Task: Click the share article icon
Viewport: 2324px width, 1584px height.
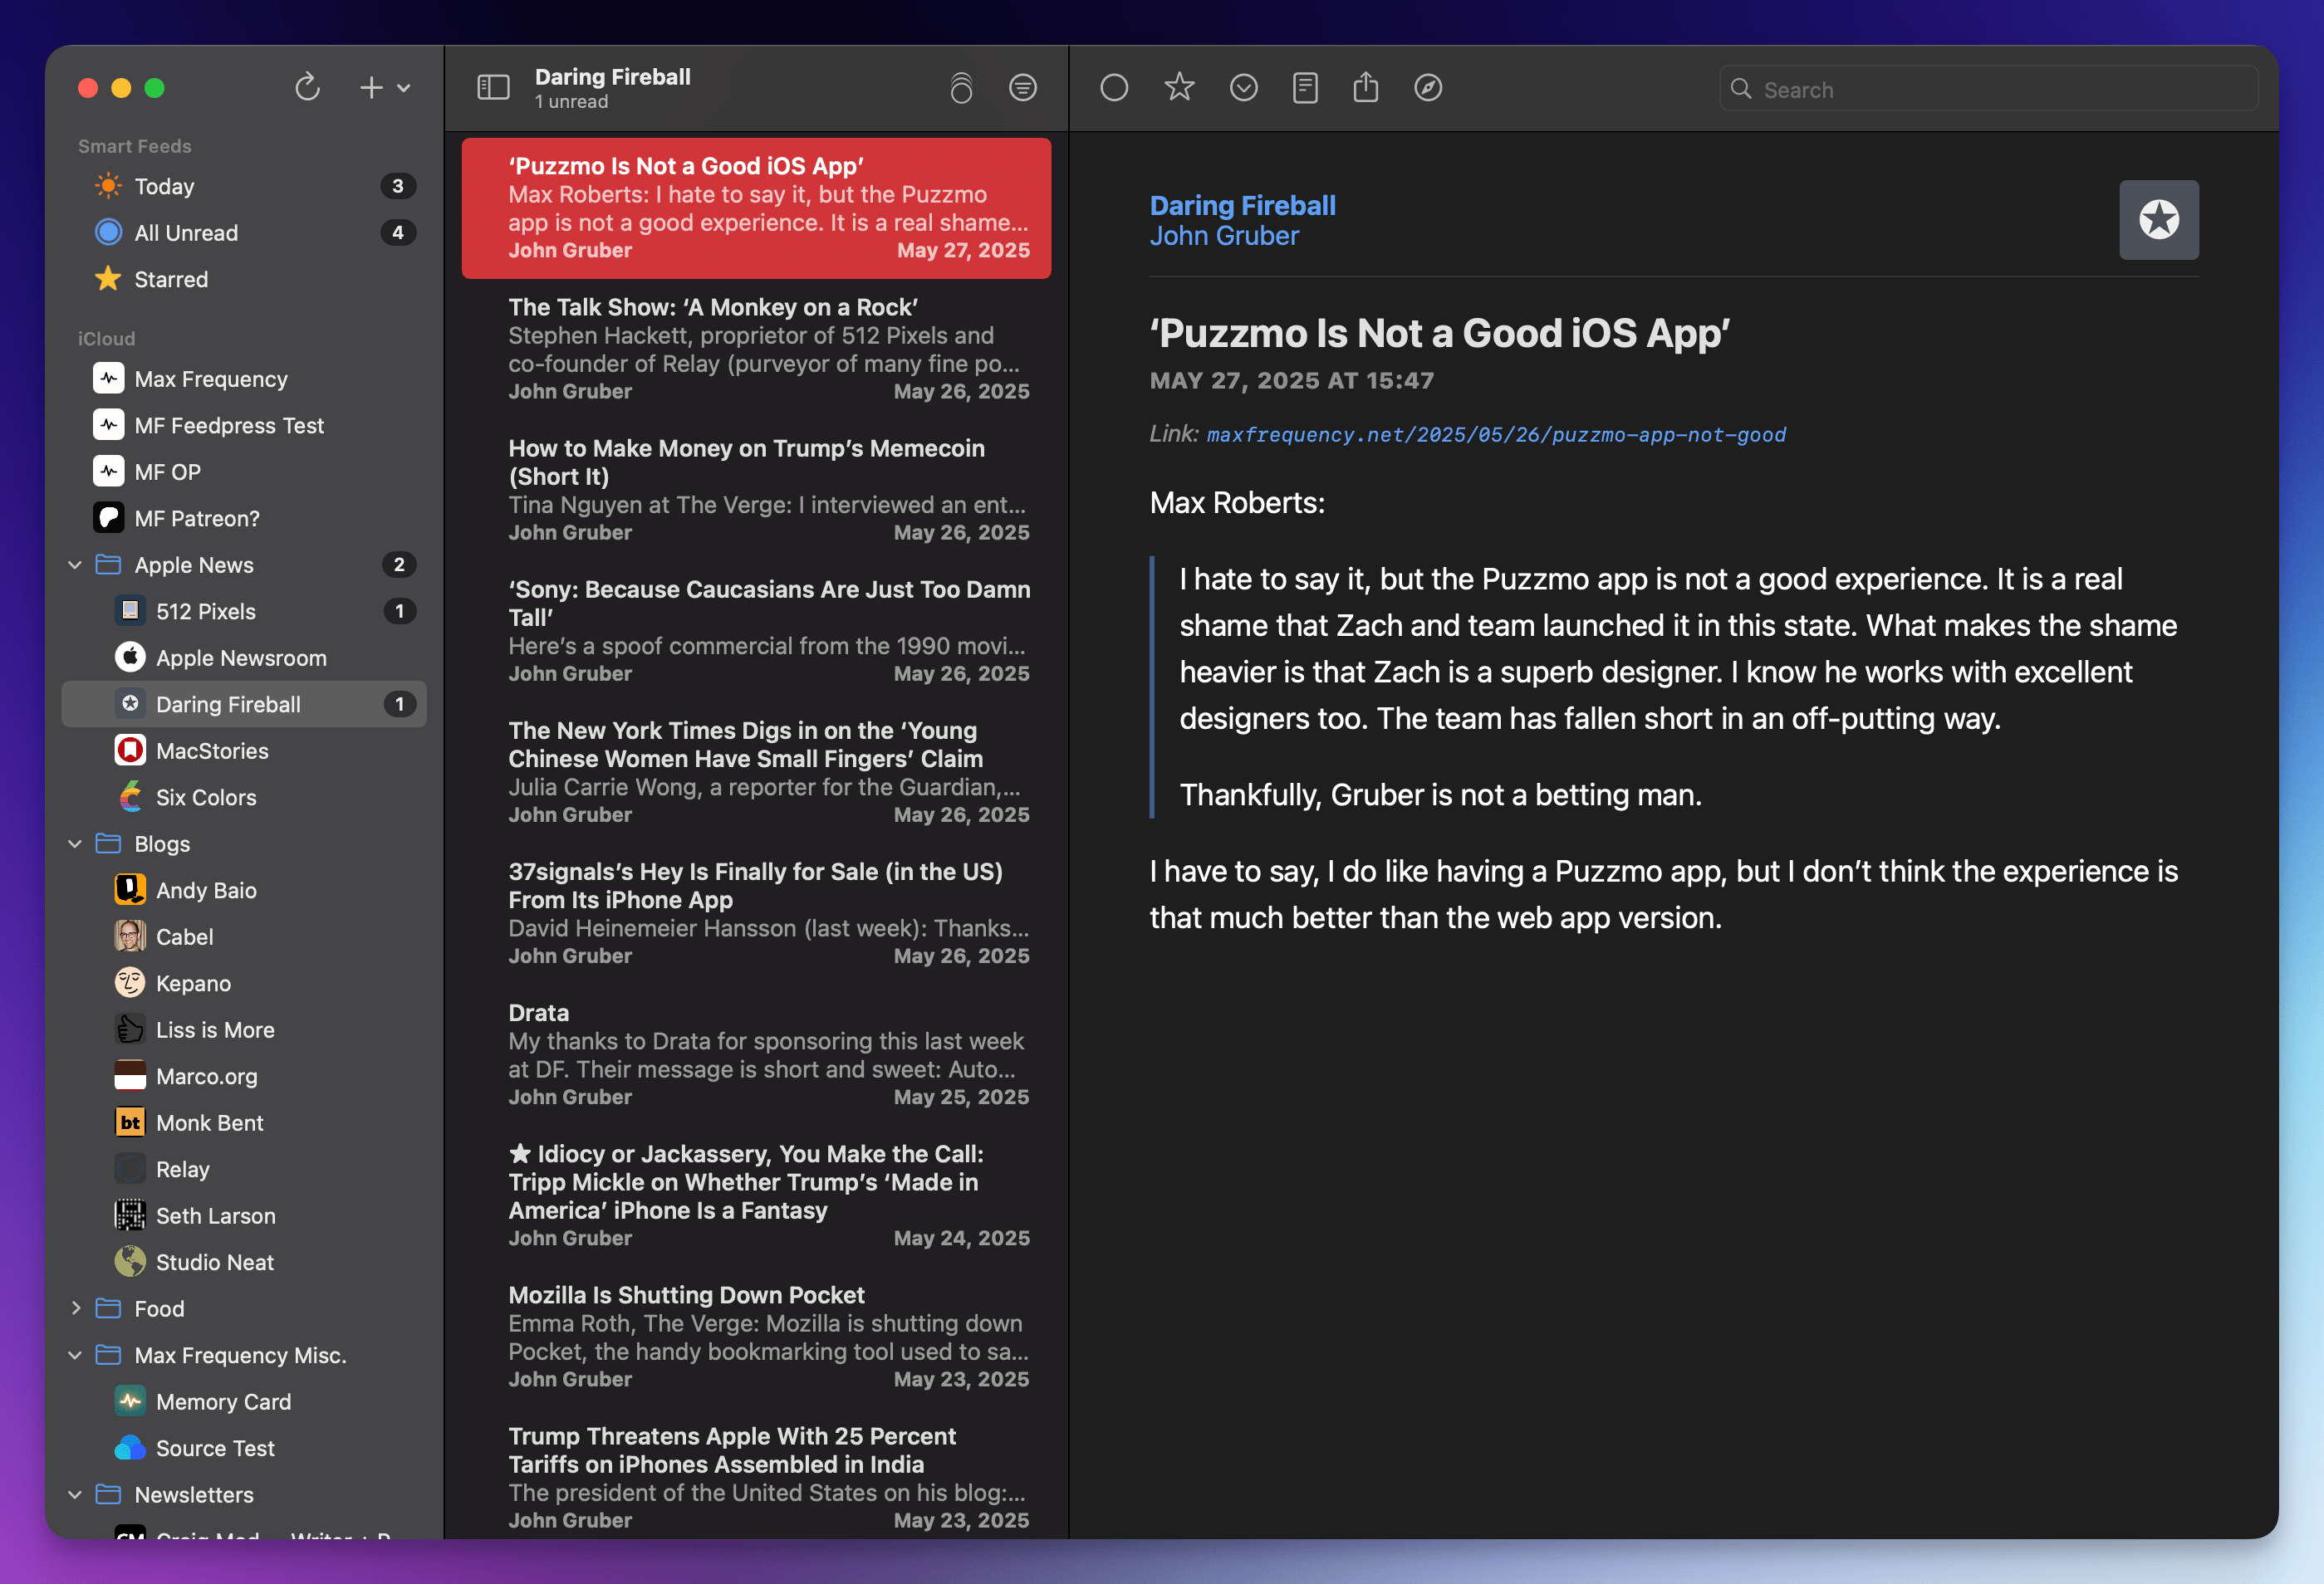Action: pyautogui.click(x=1365, y=88)
